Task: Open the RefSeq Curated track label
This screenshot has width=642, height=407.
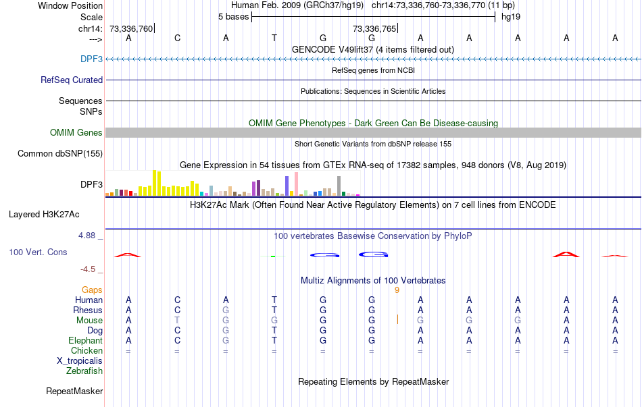Action: pos(72,80)
